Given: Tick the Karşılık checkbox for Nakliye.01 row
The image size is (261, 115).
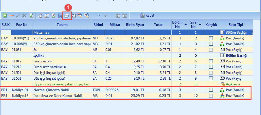Looking at the screenshot, I should click(x=211, y=90).
